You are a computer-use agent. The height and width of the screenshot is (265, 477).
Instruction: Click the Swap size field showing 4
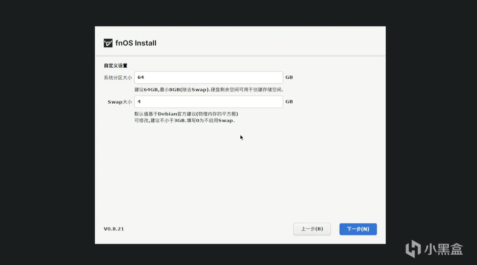pos(209,102)
